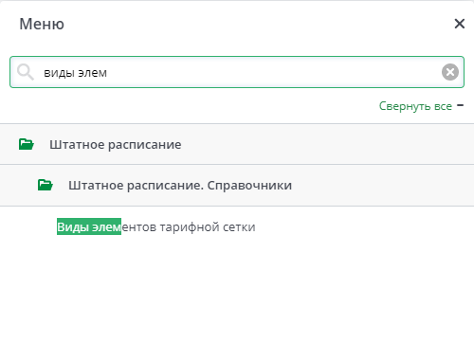Click the 'Меню' panel title
Image resolution: width=474 pixels, height=343 pixels.
coord(42,24)
